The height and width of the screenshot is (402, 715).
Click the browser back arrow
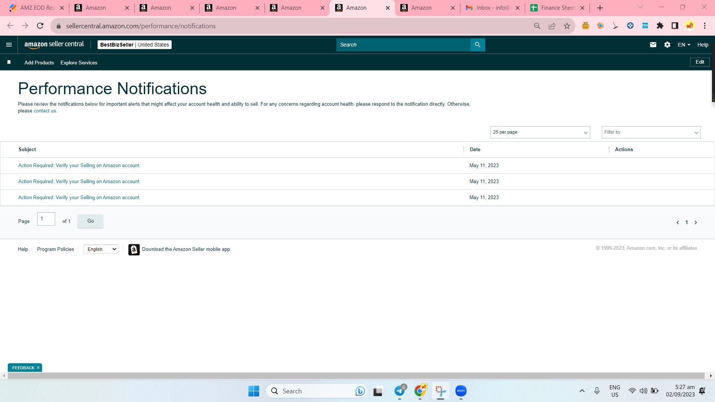coord(10,26)
